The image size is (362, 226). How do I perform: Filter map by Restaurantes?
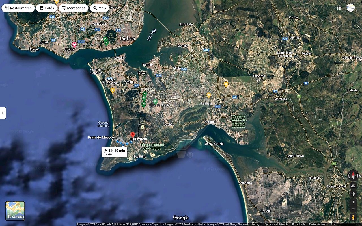[18, 8]
